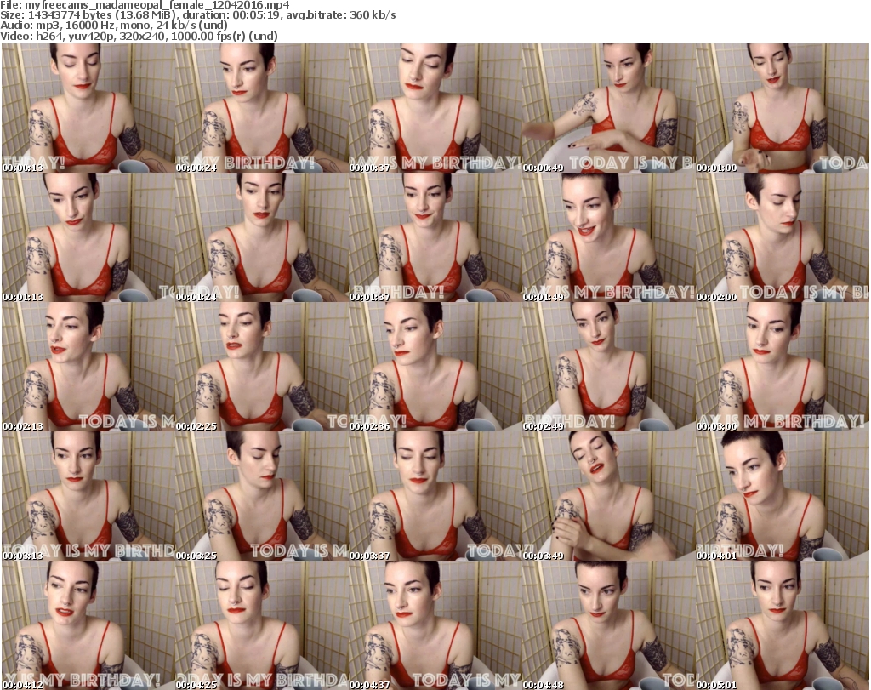This screenshot has width=871, height=690.
Task: Select the thumbnail at 00:01:49
Action: click(608, 237)
